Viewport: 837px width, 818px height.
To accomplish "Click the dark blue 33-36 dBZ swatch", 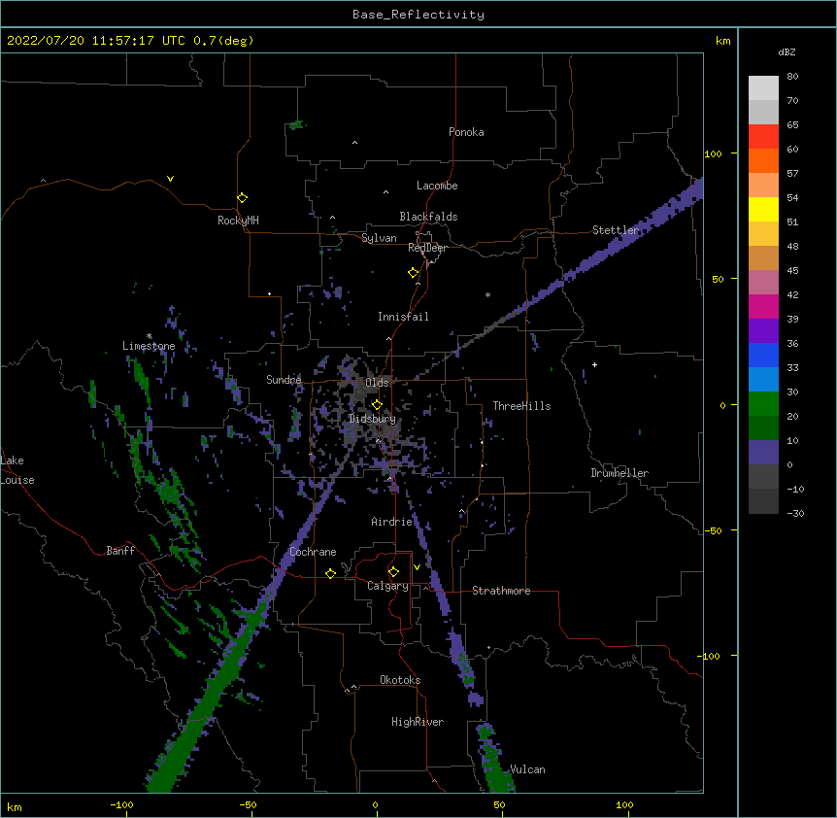I will tap(763, 355).
